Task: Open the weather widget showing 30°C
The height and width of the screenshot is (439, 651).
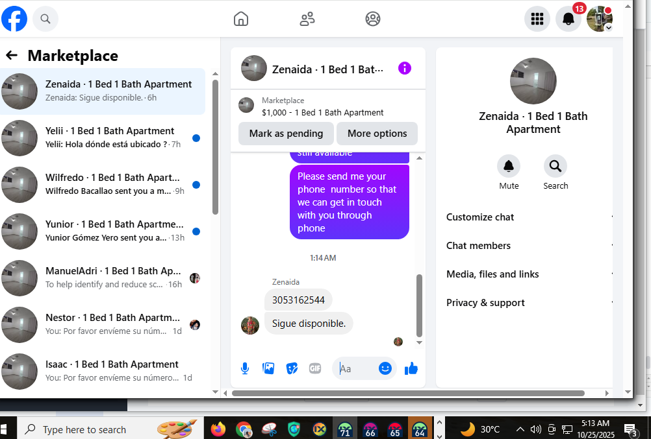Action: pos(479,429)
